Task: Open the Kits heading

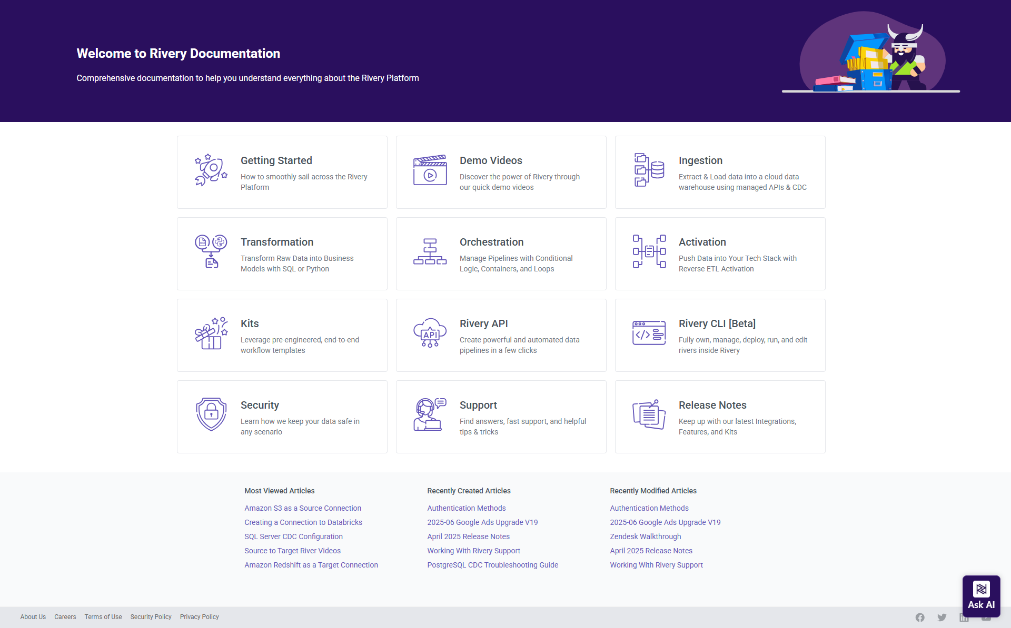Action: pos(250,323)
